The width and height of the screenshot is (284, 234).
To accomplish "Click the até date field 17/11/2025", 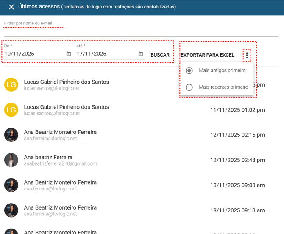I will pos(105,54).
